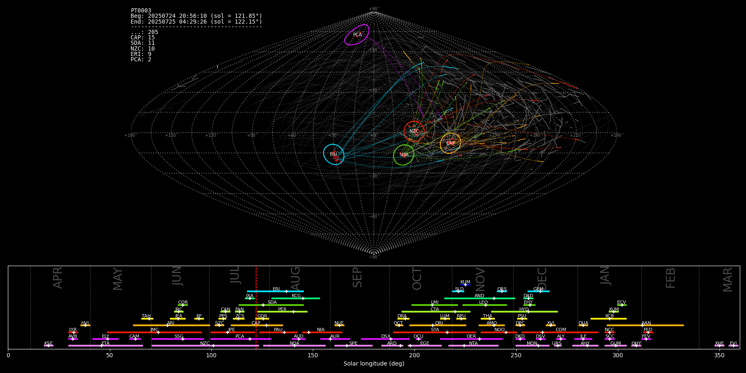Click the FEB month label

pyautogui.click(x=671, y=278)
